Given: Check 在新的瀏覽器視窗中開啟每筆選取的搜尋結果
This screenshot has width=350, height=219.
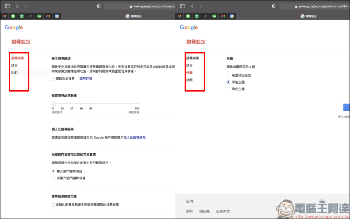Looking at the screenshot, I should point(53,205).
